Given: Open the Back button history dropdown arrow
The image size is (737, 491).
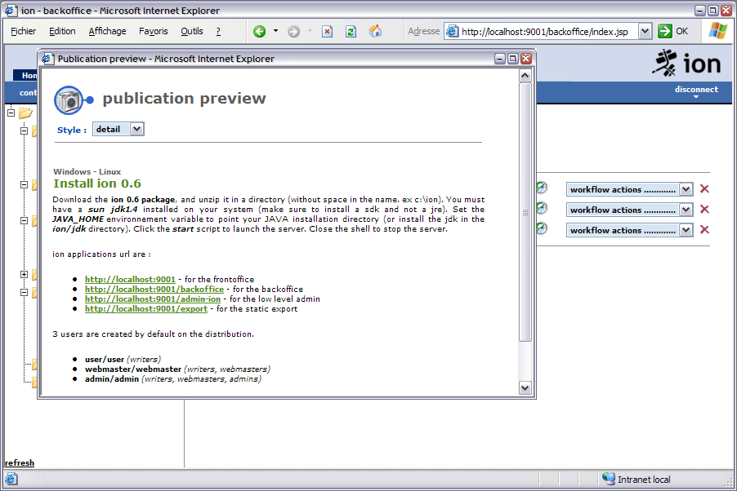Looking at the screenshot, I should 275,31.
